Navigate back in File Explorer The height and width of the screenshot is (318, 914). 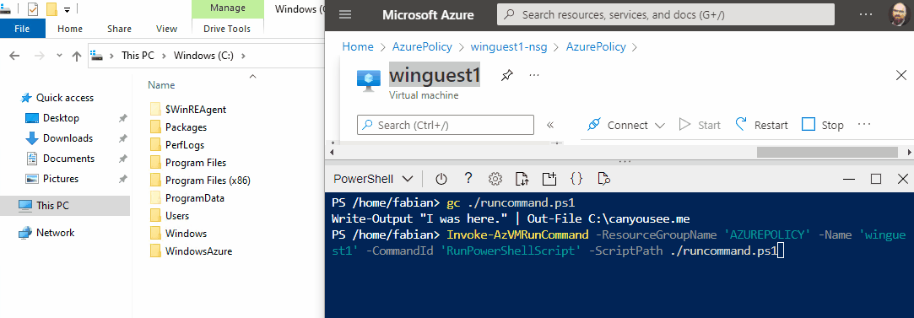point(14,56)
